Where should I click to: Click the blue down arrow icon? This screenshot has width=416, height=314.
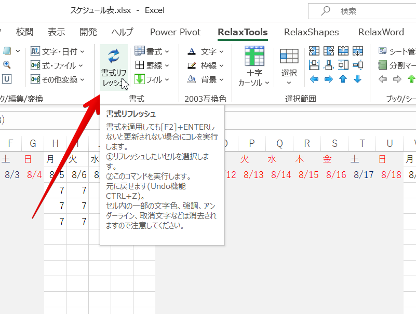pos(358,79)
